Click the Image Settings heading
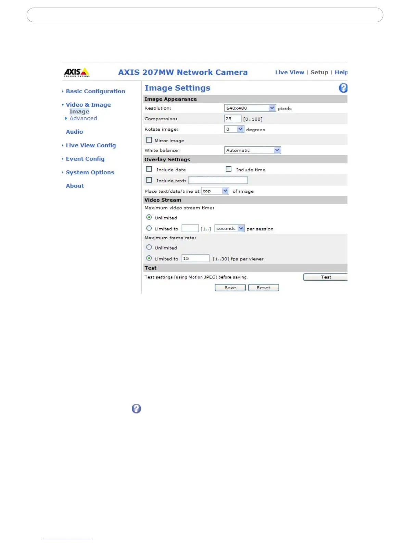This screenshot has height=543, width=419. point(177,88)
